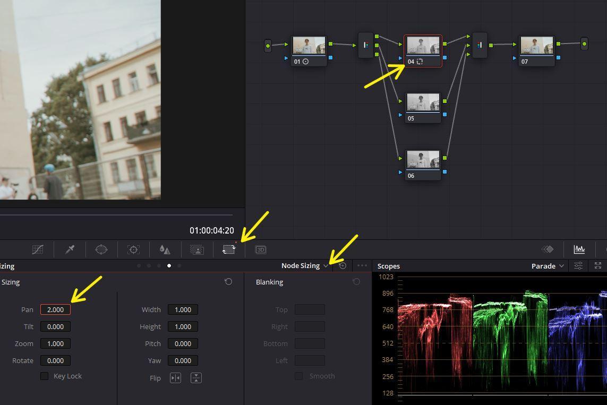The image size is (607, 405).
Task: Select the Qualifier eyedropper tool
Action: click(70, 249)
